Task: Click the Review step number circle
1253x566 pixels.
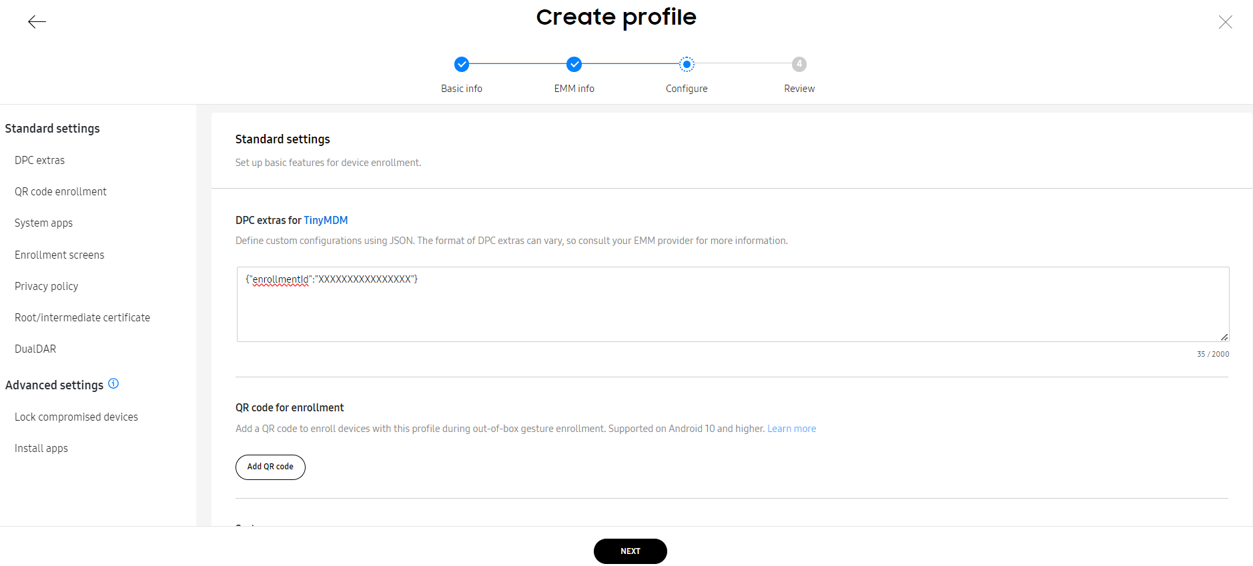Action: (x=799, y=64)
